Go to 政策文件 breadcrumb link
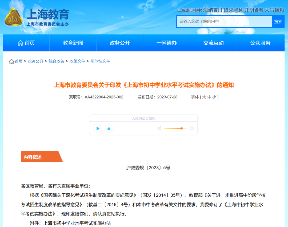This screenshot has height=227, width=288. [77, 61]
